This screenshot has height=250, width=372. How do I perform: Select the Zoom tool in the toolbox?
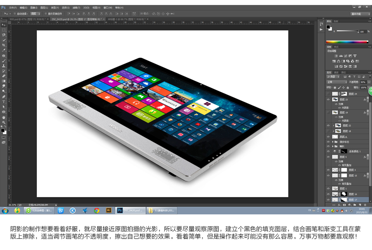(4, 123)
